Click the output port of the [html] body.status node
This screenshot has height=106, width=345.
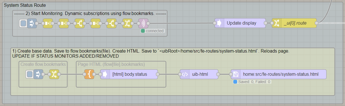pyautogui.click(x=158, y=74)
